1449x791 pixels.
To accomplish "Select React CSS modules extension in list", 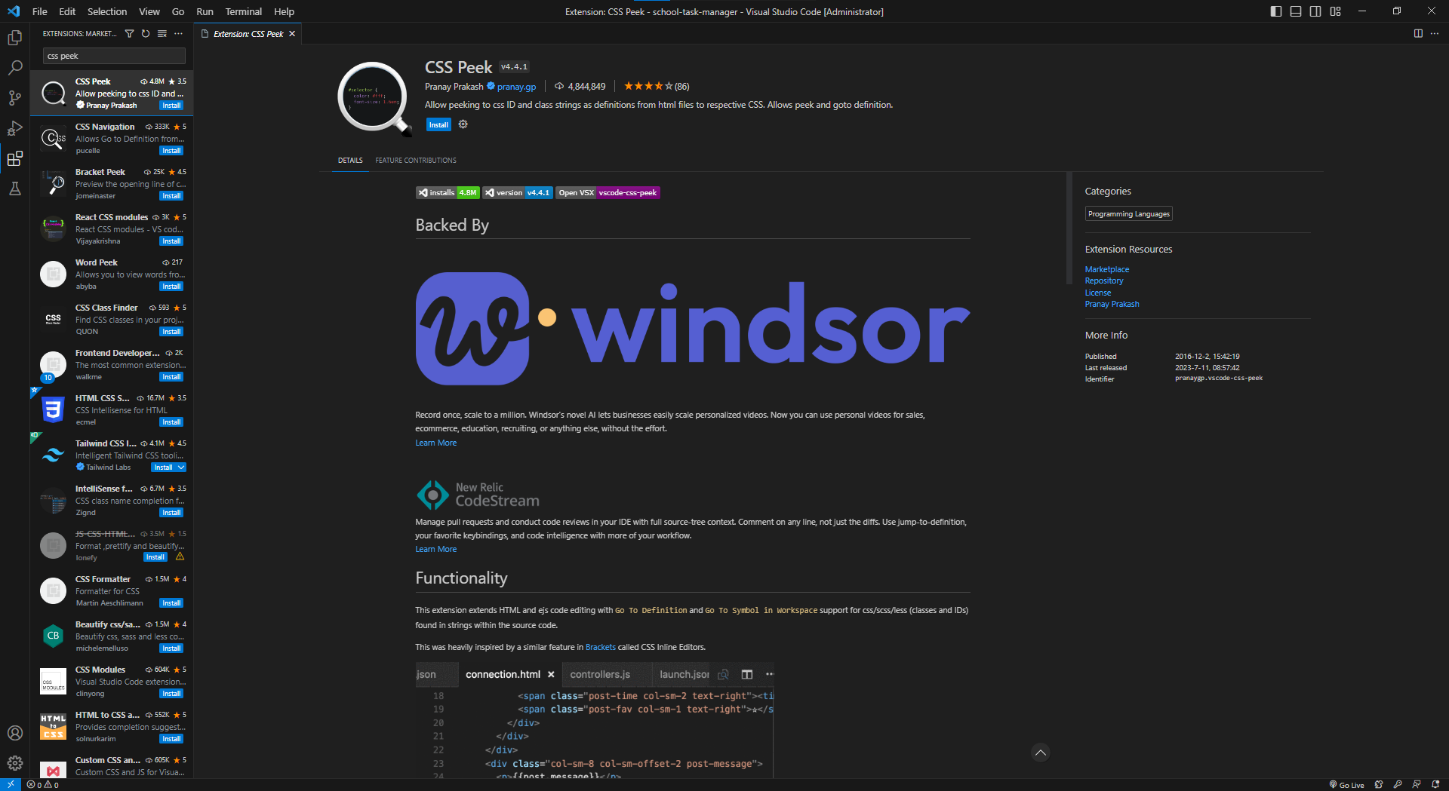I will click(112, 228).
